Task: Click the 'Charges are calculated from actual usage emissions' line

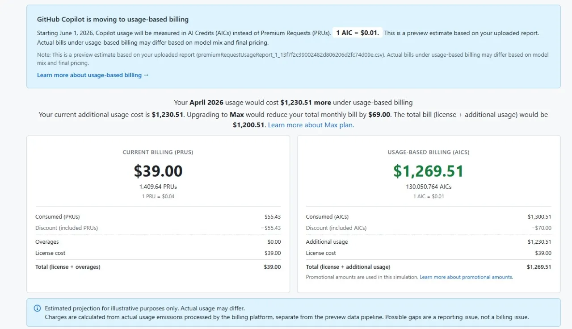Action: point(287,317)
